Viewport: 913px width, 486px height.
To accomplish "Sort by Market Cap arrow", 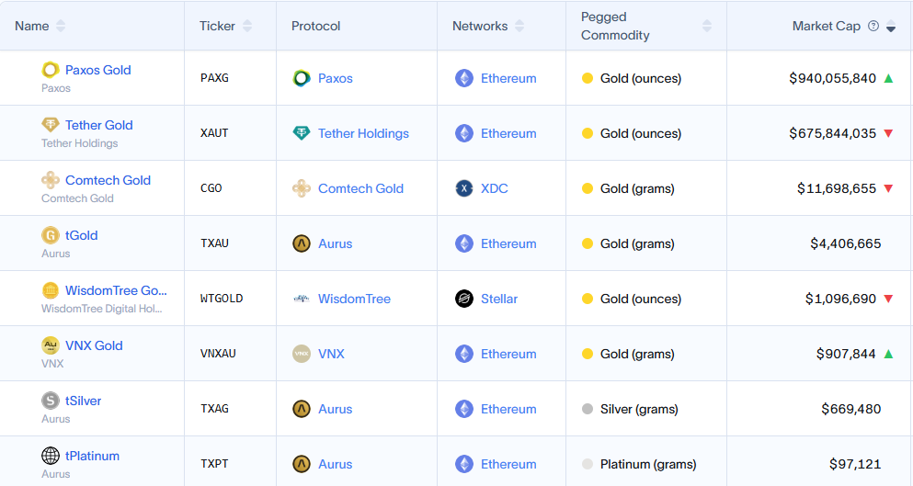I will [x=891, y=27].
